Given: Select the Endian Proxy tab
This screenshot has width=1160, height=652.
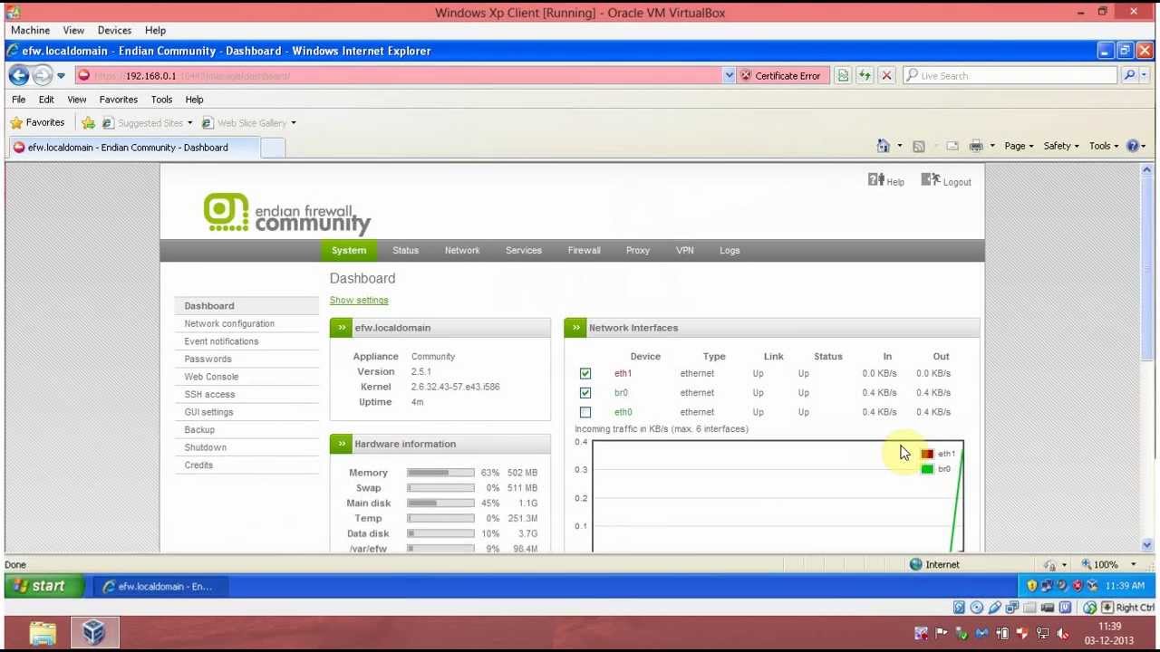Looking at the screenshot, I should tap(638, 251).
